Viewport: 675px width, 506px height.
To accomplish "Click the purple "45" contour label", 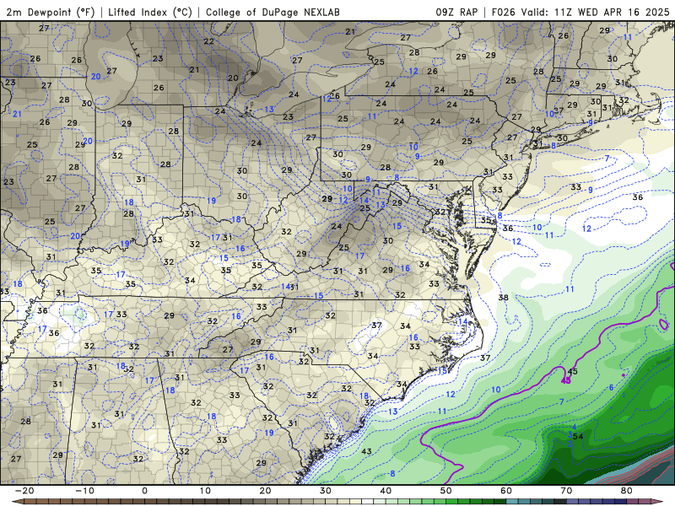I will tap(566, 380).
